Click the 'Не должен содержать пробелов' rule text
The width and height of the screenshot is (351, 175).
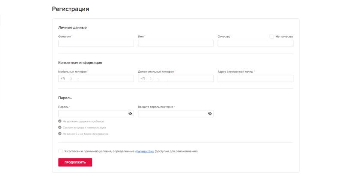[x=83, y=122]
